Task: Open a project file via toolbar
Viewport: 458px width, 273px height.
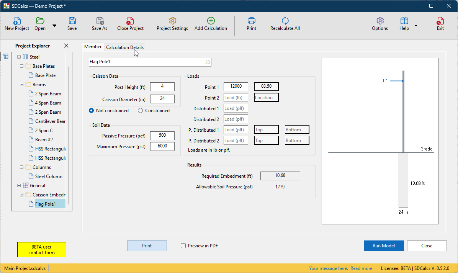Action: pos(40,24)
